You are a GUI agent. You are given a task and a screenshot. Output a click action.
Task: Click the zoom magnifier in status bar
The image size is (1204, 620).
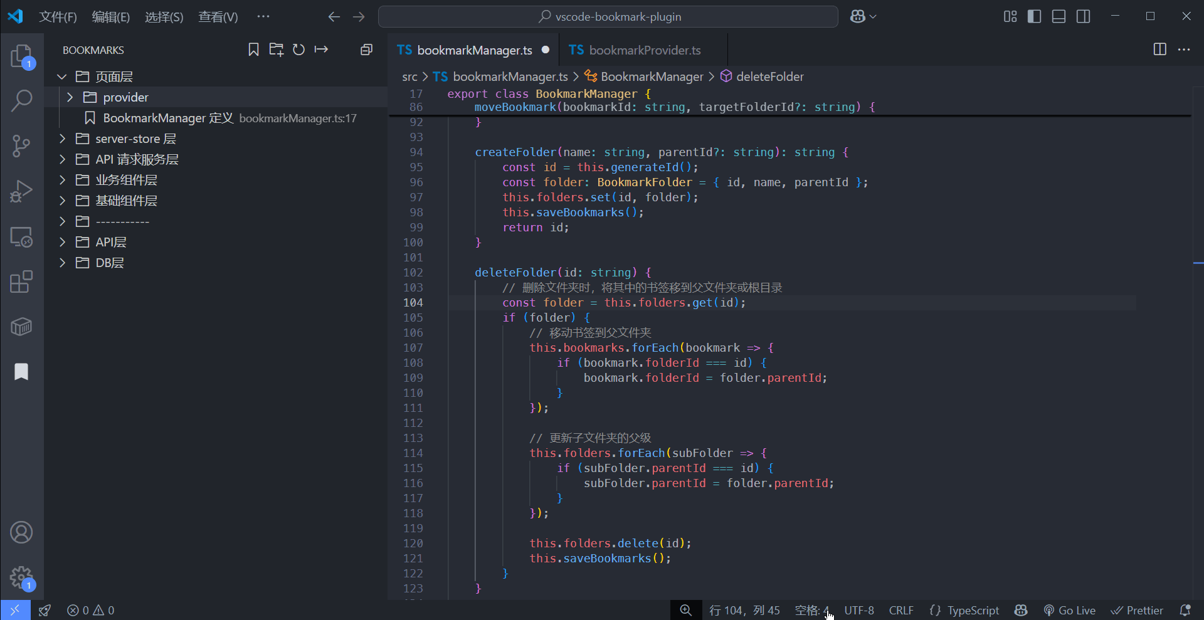[x=686, y=610]
